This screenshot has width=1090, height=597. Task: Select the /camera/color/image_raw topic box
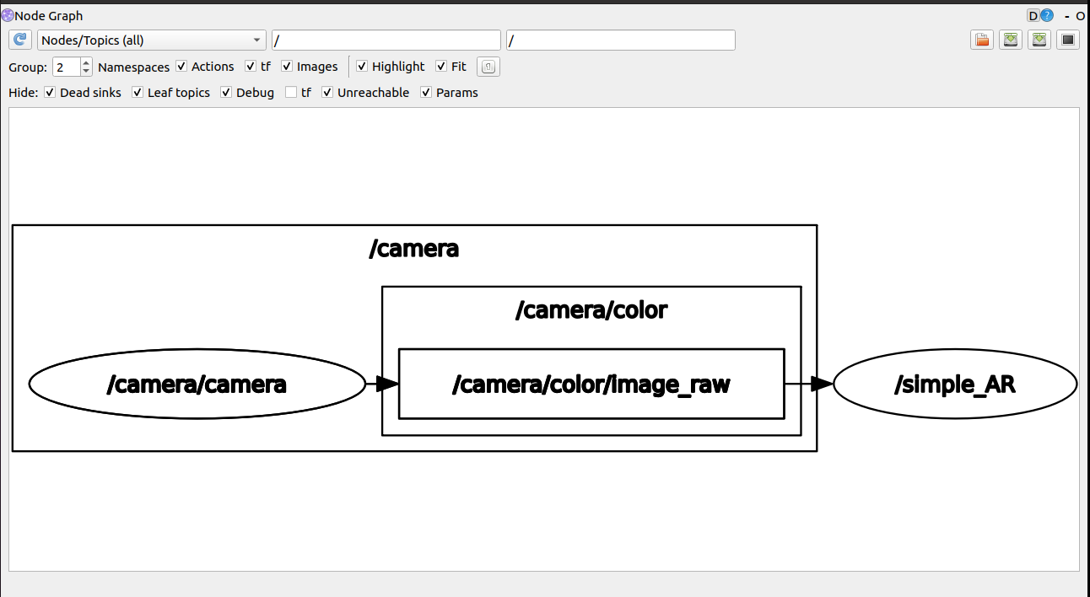coord(591,385)
